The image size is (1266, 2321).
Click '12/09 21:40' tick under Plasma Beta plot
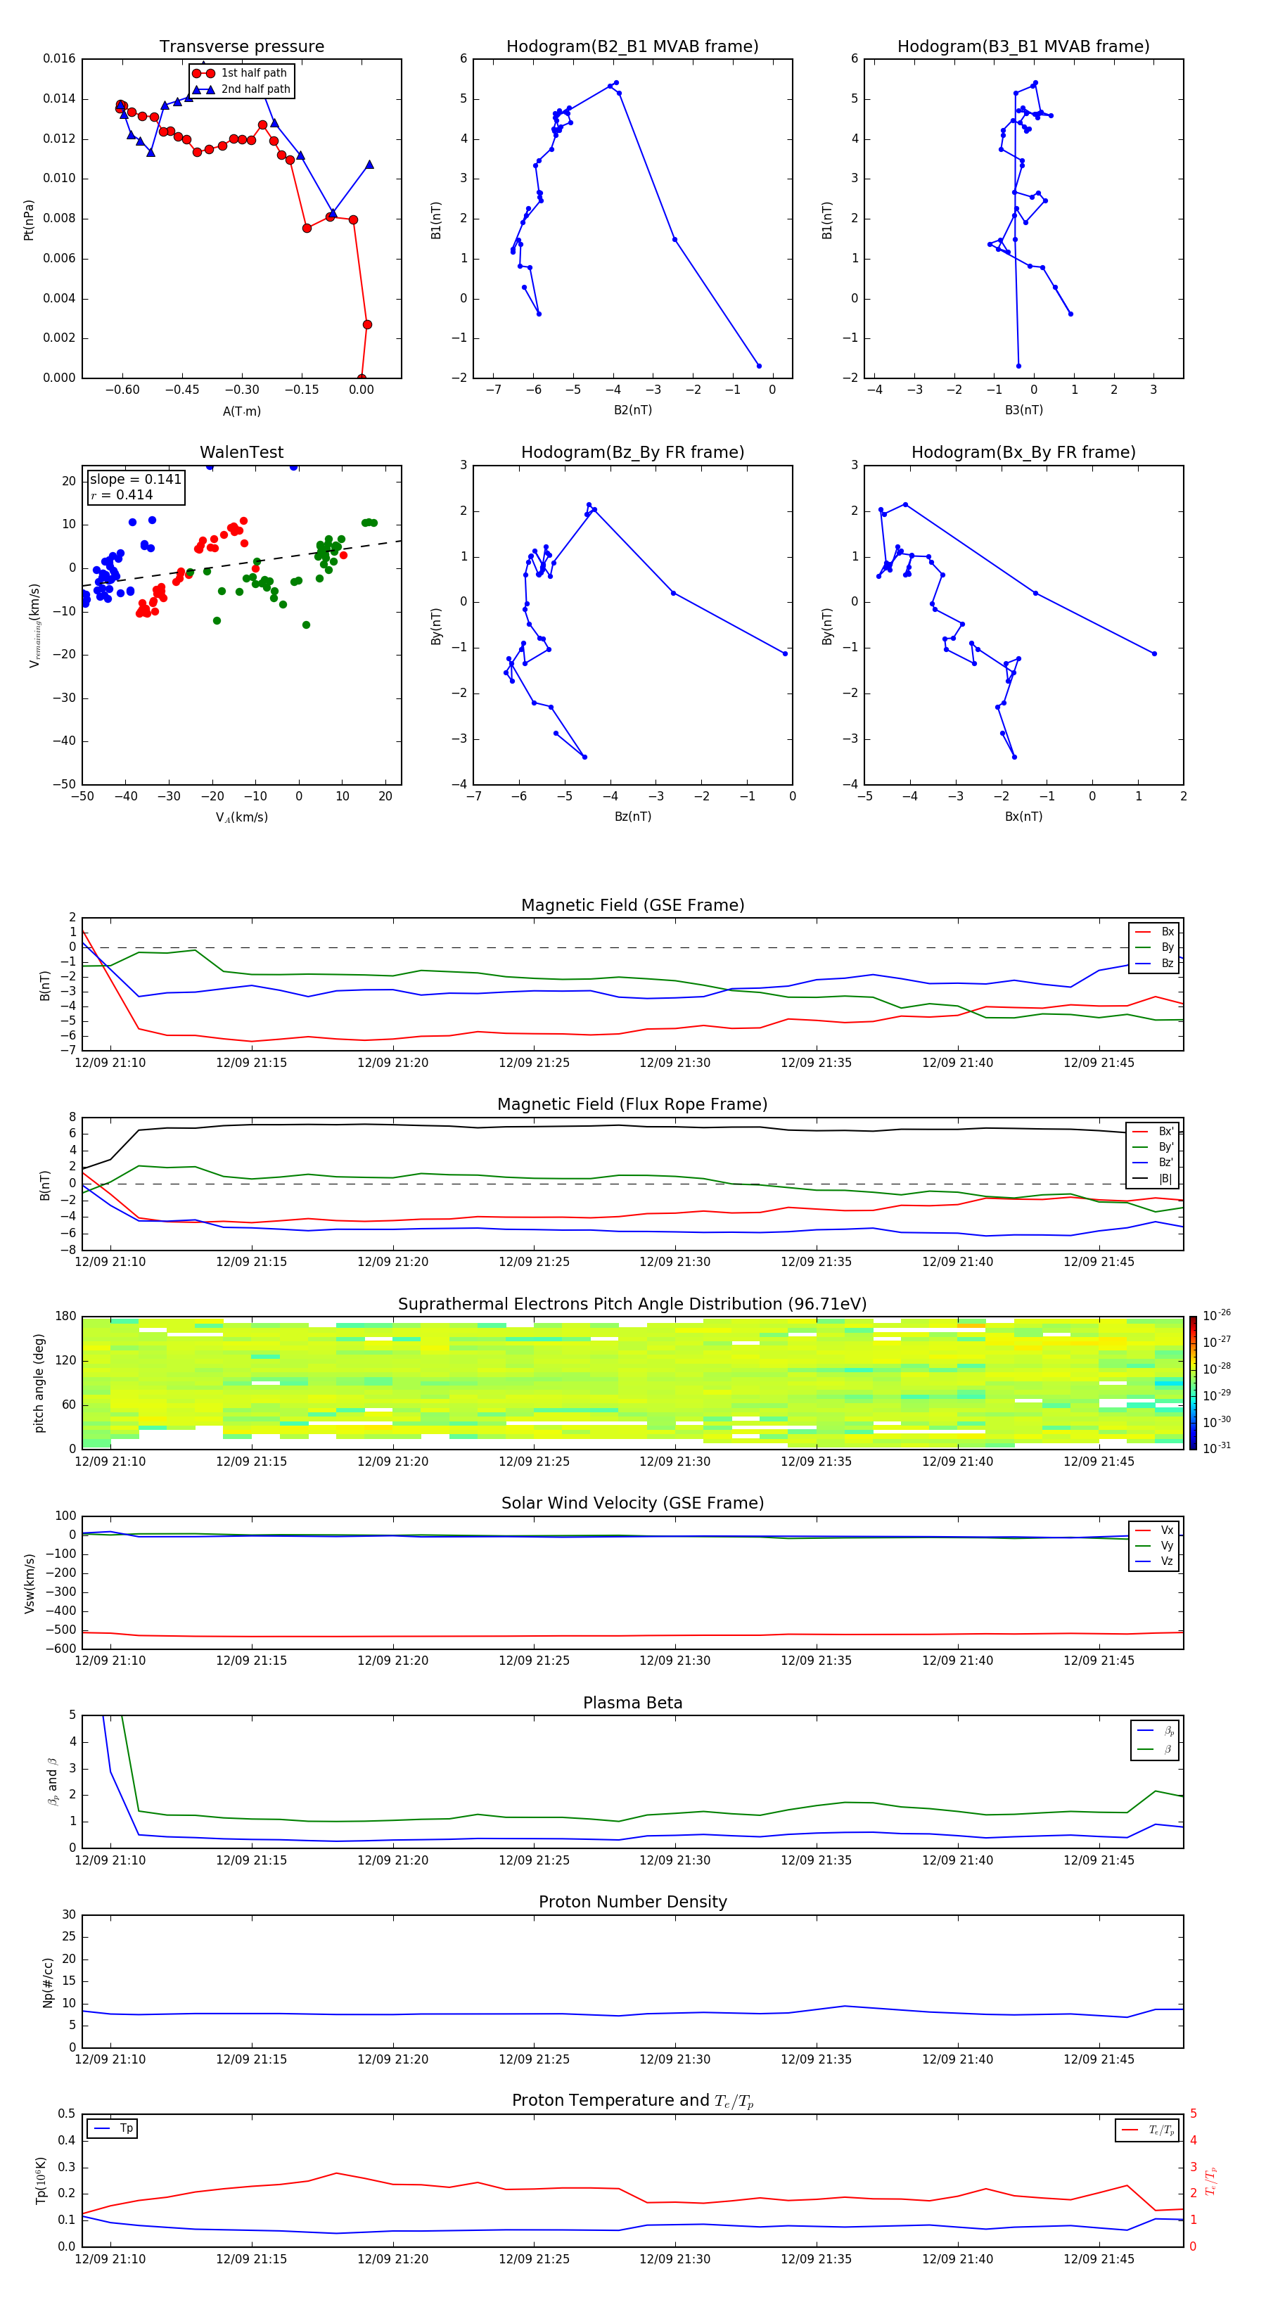pos(957,1860)
